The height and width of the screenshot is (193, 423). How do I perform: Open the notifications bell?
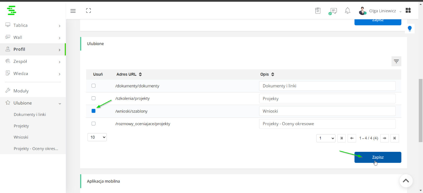[348, 11]
